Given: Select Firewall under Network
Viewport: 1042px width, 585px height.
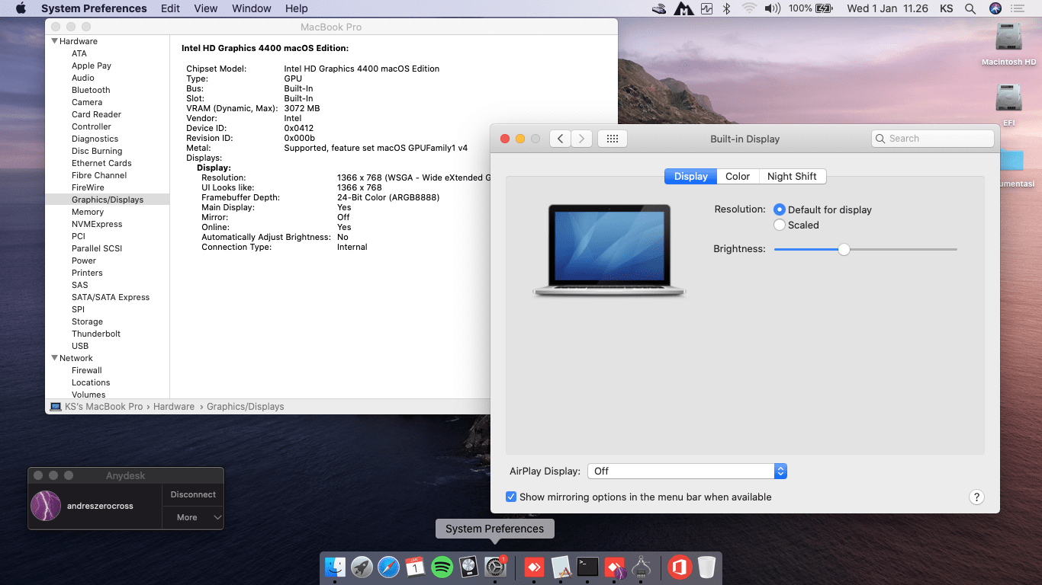Looking at the screenshot, I should (87, 370).
